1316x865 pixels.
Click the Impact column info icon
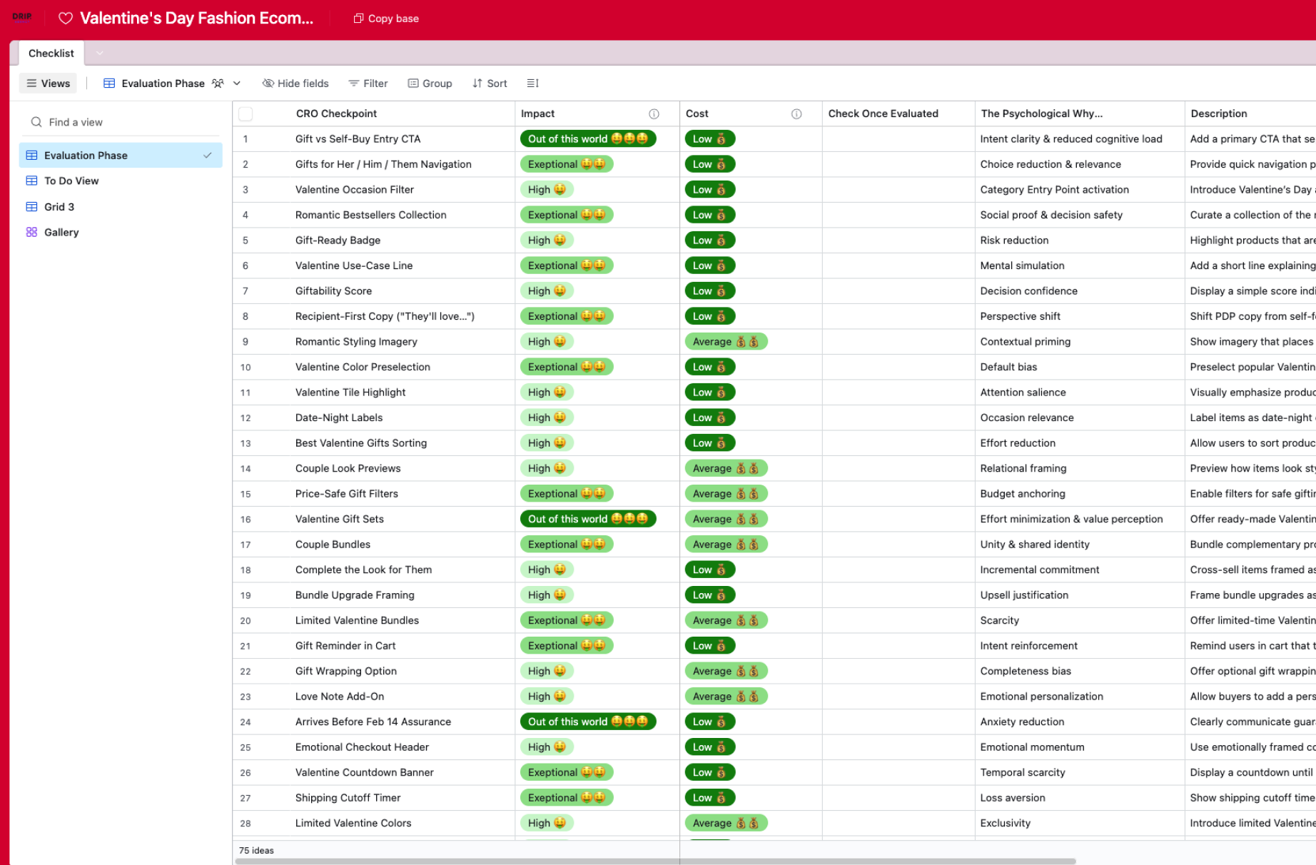(x=654, y=114)
